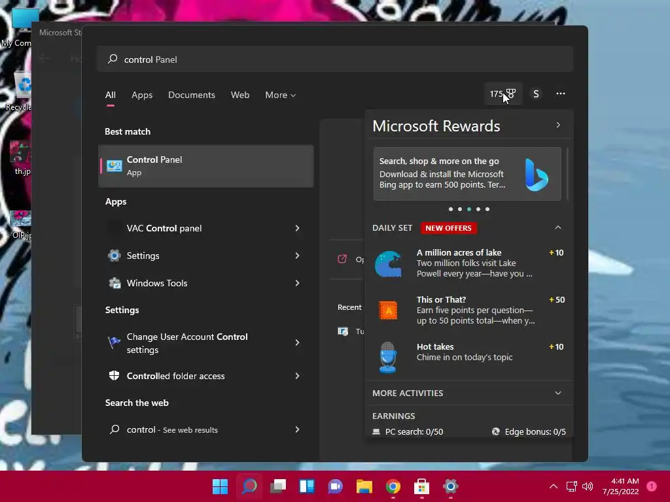This screenshot has width=670, height=502.
Task: Click the rewards panel scrollbar
Action: point(568,174)
